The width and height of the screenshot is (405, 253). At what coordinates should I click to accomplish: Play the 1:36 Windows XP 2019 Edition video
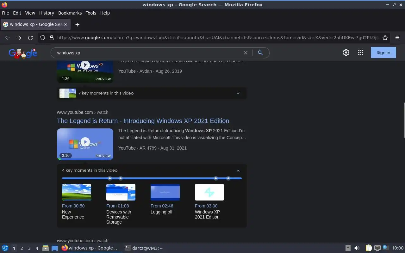click(85, 71)
